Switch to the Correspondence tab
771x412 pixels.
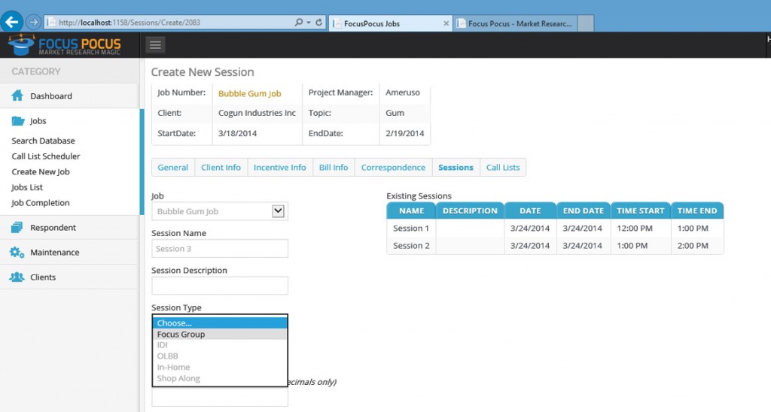[x=393, y=168]
